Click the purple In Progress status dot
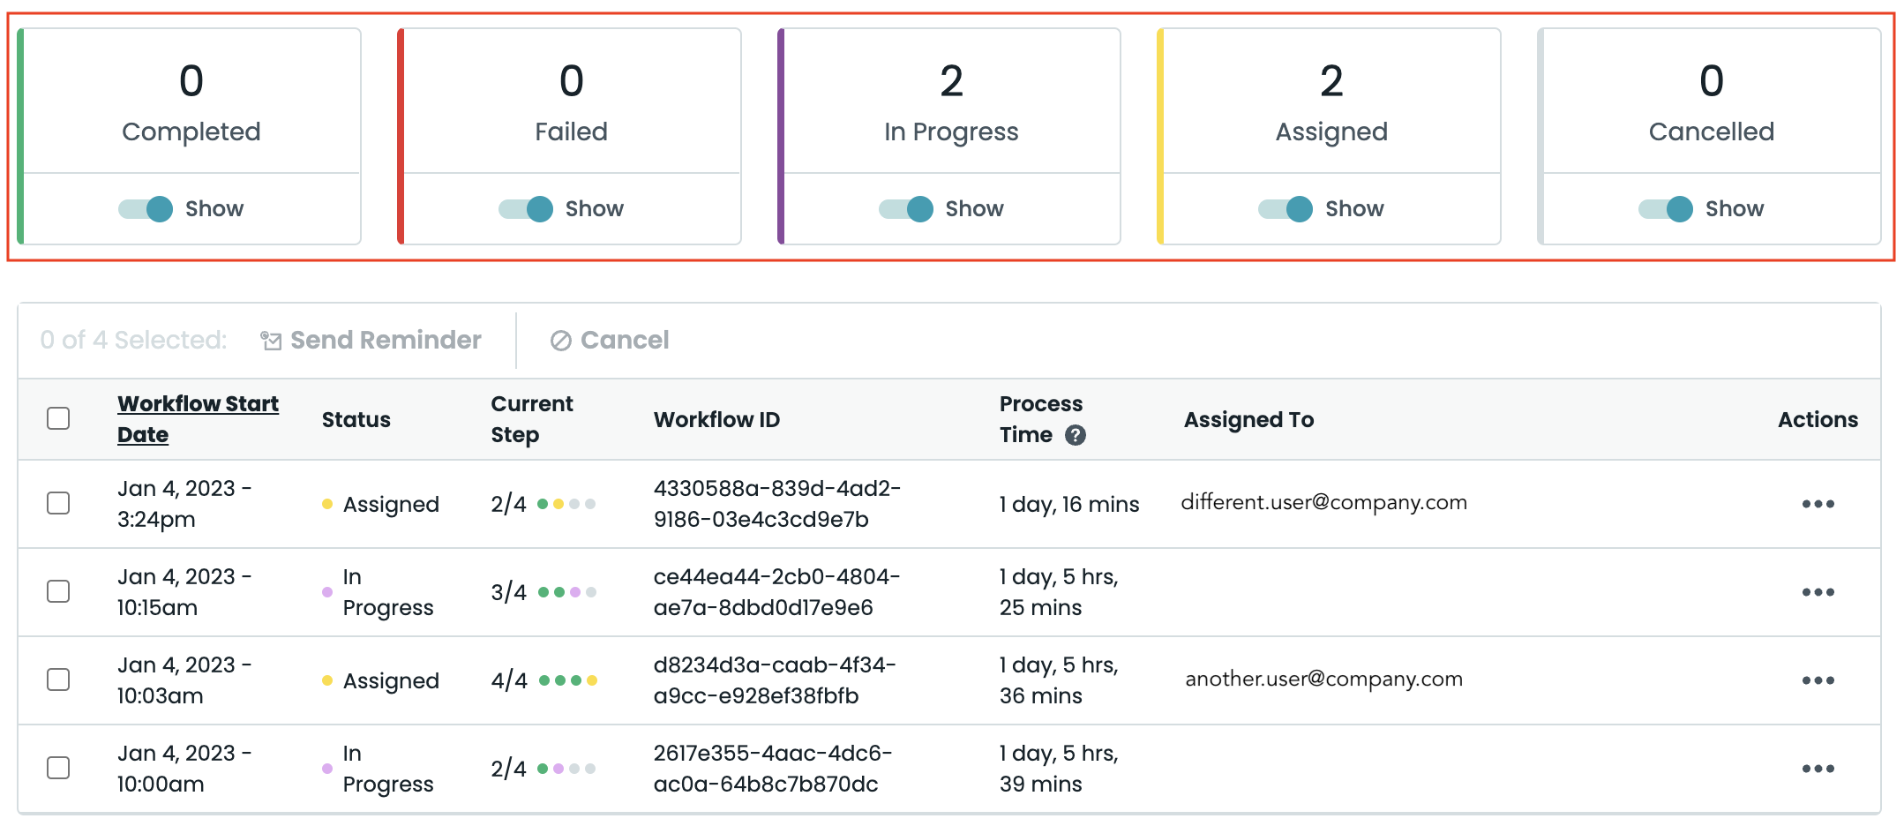Screen dimensions: 1904x826 (327, 592)
